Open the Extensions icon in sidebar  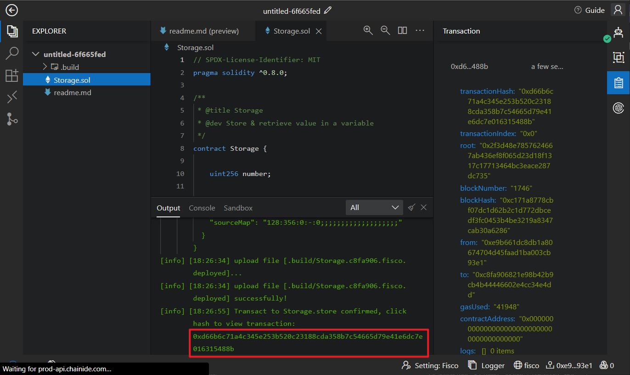[11, 75]
